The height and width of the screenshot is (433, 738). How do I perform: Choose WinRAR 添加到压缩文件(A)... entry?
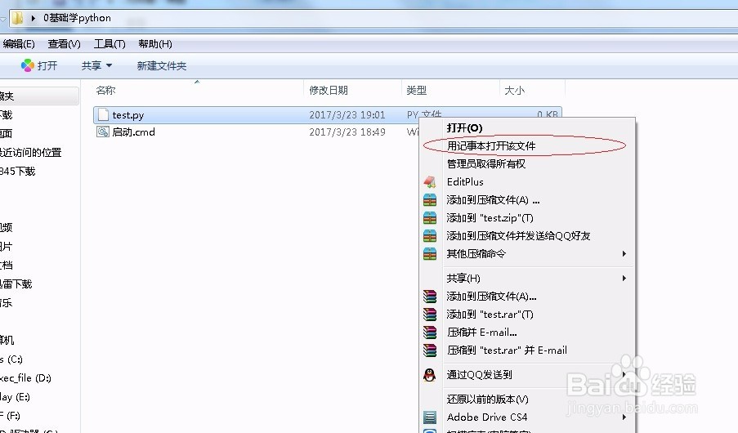tap(491, 296)
